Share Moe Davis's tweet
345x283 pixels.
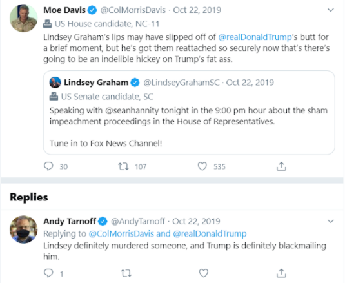coord(281,166)
